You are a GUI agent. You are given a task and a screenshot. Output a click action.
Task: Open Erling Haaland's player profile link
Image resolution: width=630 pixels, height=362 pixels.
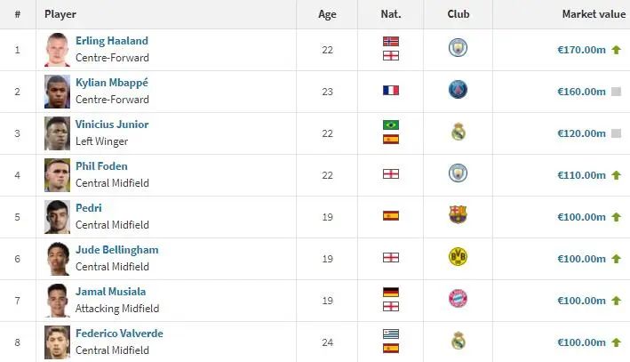[111, 41]
